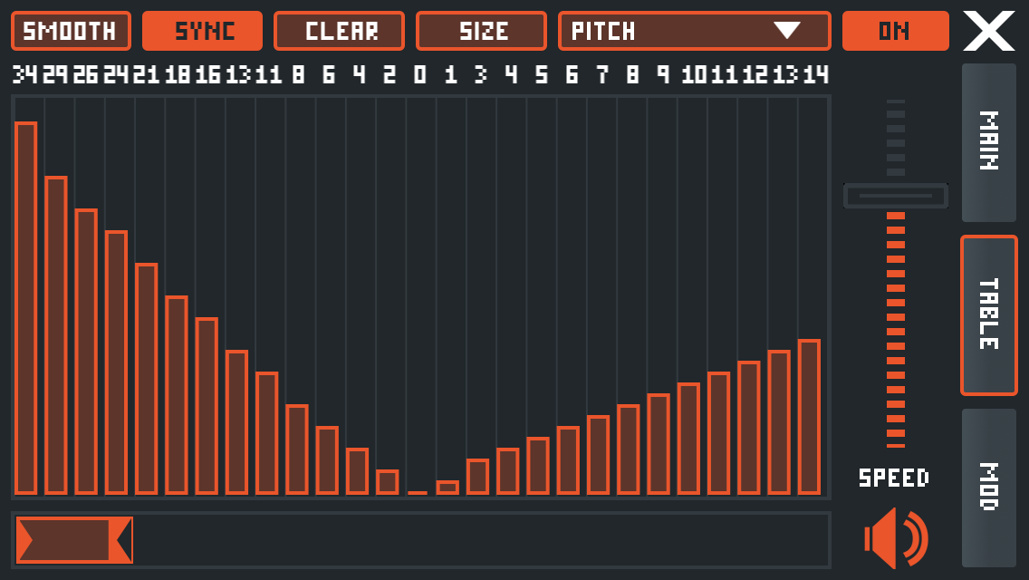The width and height of the screenshot is (1029, 580).
Task: Clear all table steps with CLEAR
Action: (339, 31)
